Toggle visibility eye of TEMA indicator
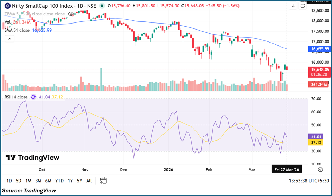Image resolution: width=332 pixels, height=196 pixels. pyautogui.click(x=71, y=14)
